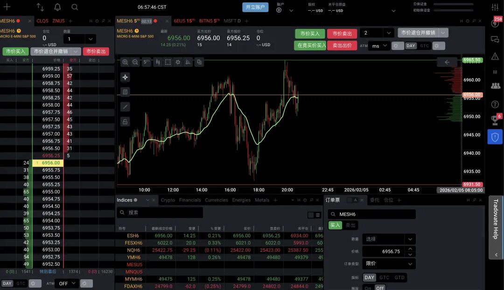Click the blue shield icon in sidebar
This screenshot has width=504, height=290.
(x=495, y=137)
